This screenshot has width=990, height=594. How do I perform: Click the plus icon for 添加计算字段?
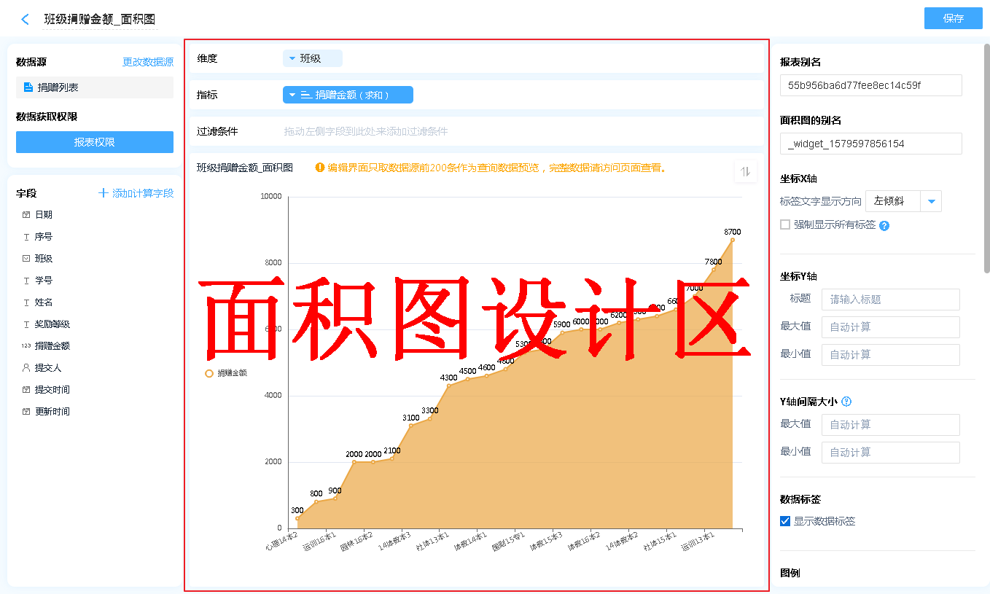tap(104, 193)
